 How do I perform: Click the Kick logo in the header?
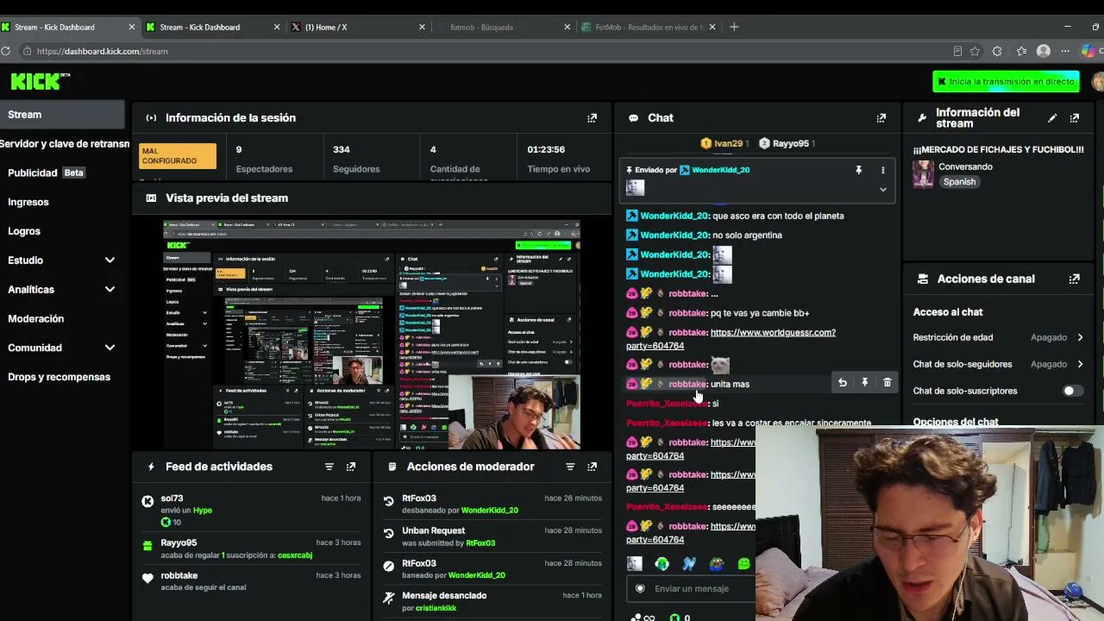pyautogui.click(x=40, y=81)
